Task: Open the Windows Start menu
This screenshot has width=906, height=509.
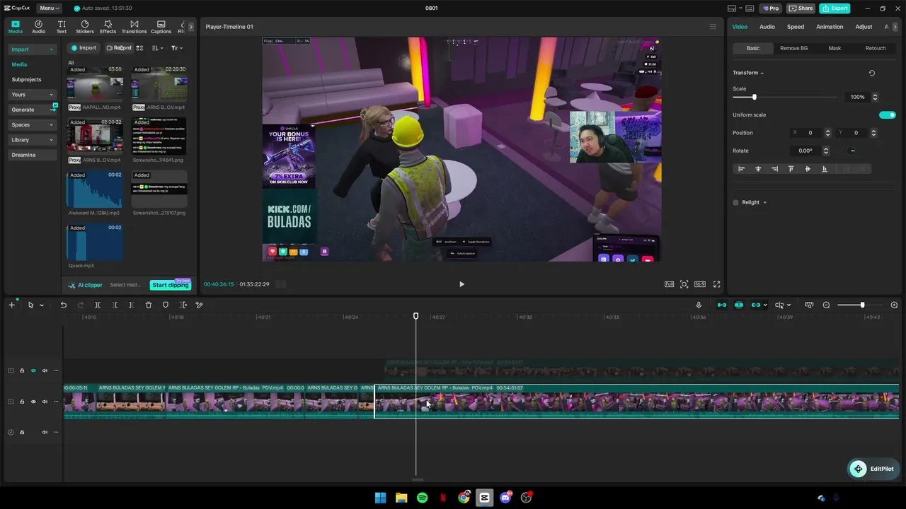Action: 380,498
